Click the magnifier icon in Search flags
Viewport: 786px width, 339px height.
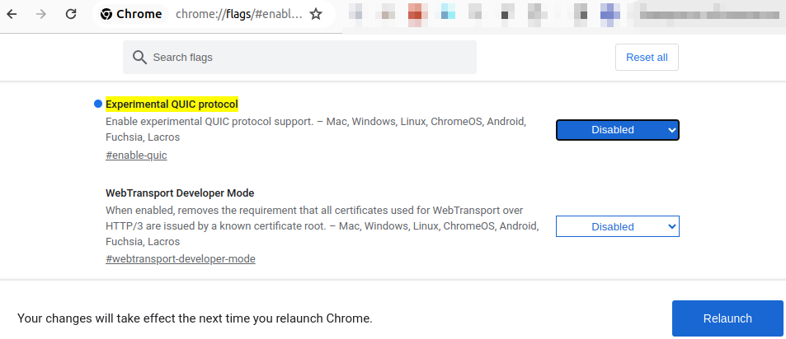click(139, 58)
